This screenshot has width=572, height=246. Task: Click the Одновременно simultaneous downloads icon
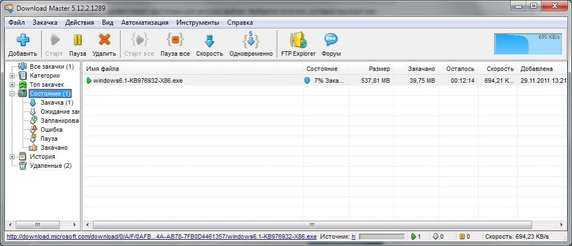click(250, 39)
